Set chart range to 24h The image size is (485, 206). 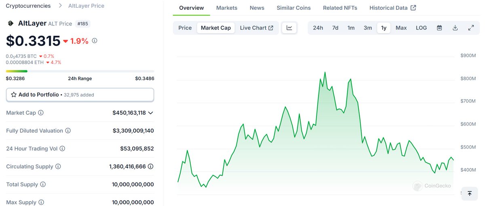pos(318,28)
